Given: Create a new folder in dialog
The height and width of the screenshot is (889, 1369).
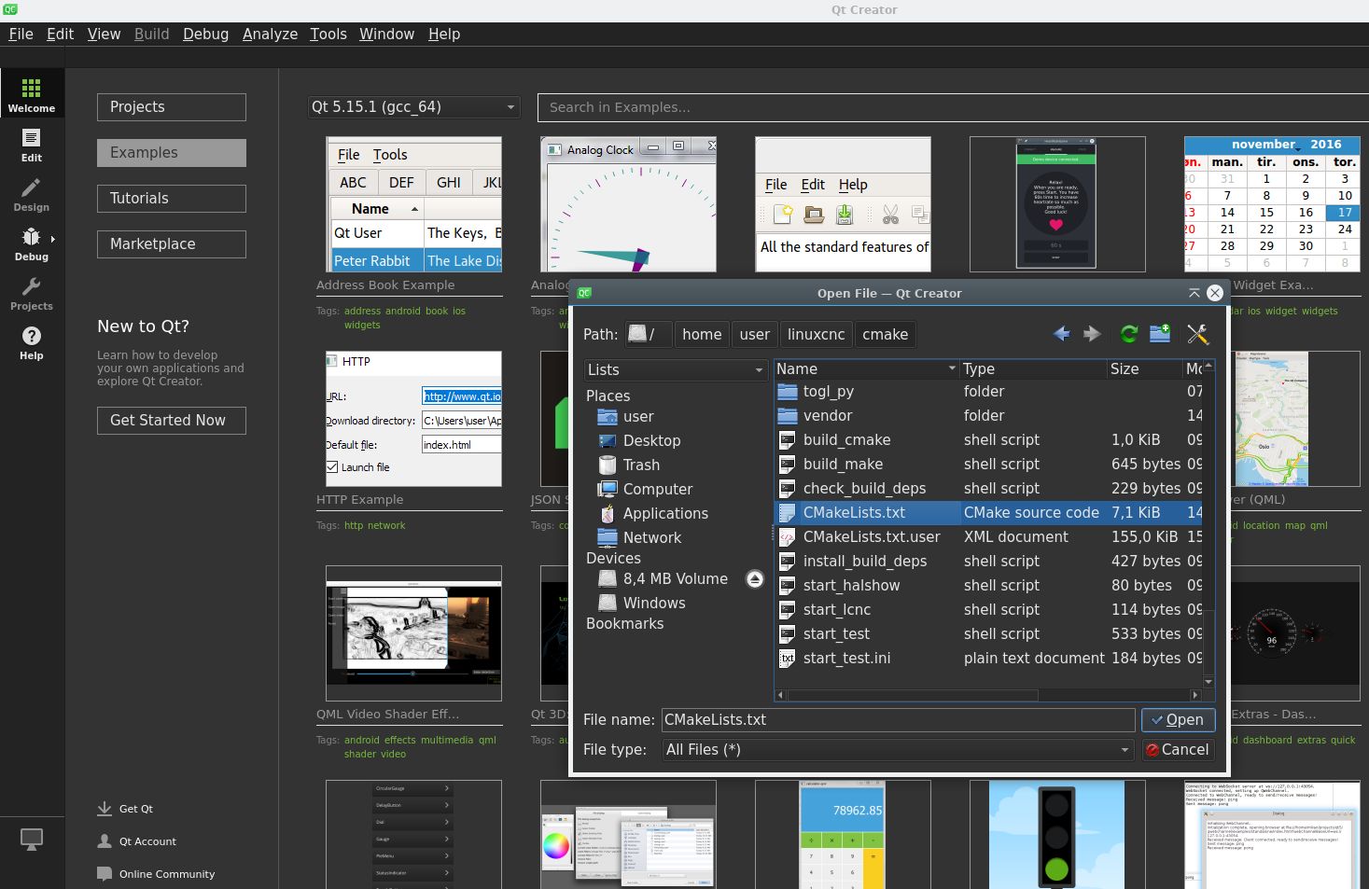Looking at the screenshot, I should coord(1160,334).
